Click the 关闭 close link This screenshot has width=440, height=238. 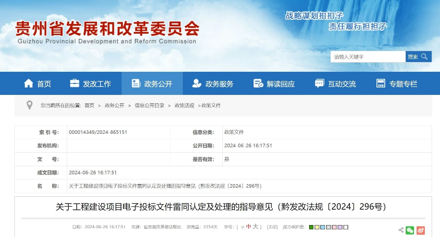tap(272, 227)
